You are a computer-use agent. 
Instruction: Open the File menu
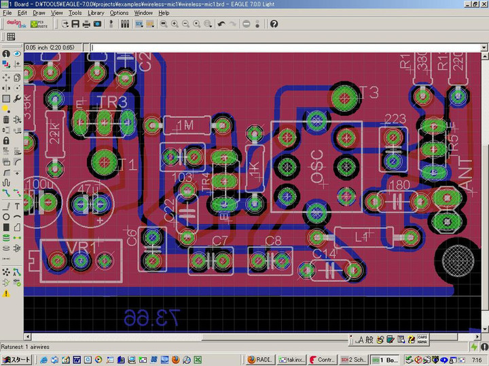(7, 13)
